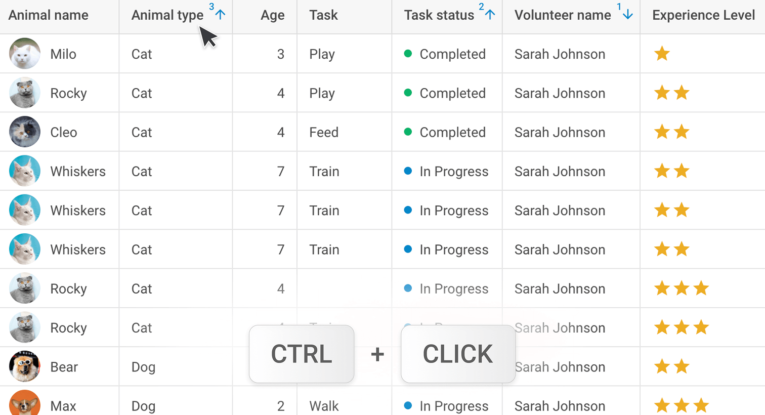Click the green Completed status dot for Milo
The height and width of the screenshot is (415, 765).
(x=408, y=53)
